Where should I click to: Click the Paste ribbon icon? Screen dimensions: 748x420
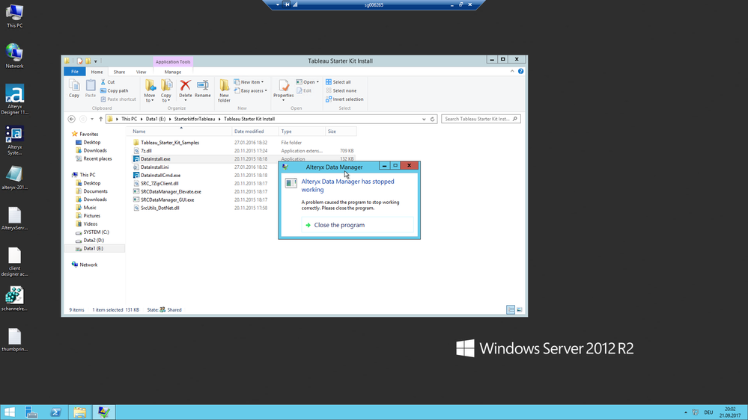click(90, 89)
